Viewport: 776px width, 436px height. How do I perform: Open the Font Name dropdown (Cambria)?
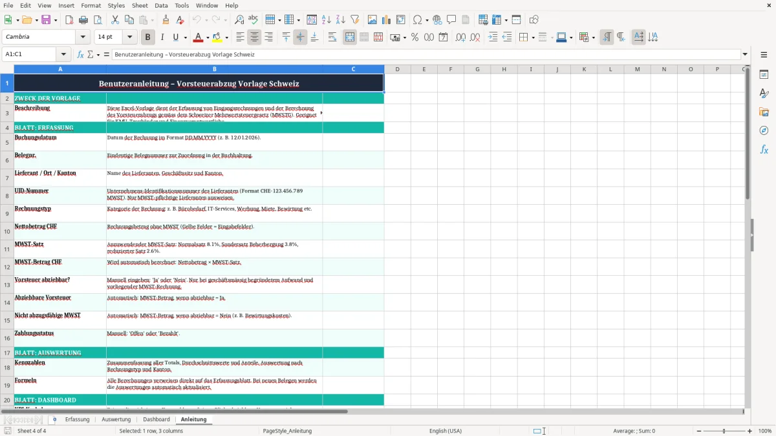pyautogui.click(x=83, y=37)
